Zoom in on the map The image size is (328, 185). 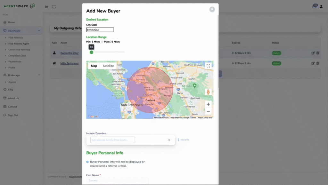pos(208,104)
